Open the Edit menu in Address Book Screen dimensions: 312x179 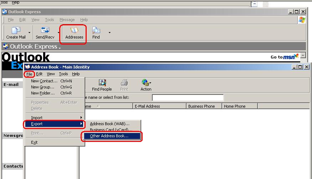tap(39, 74)
